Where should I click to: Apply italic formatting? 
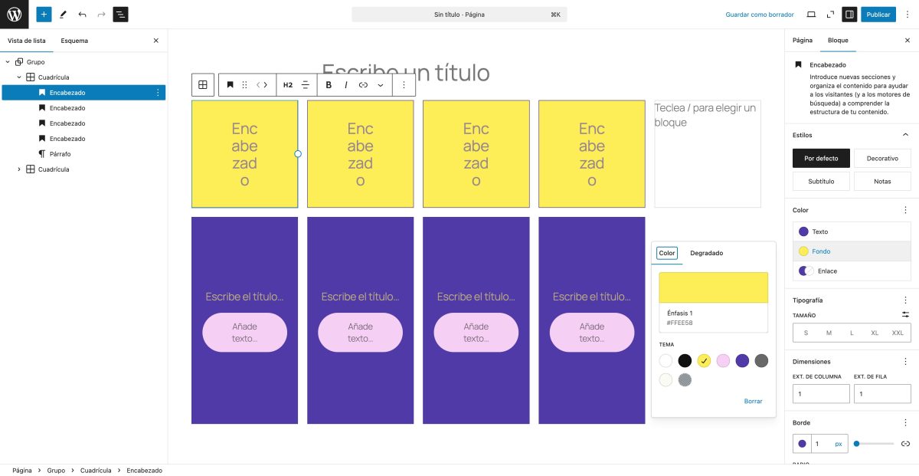click(346, 85)
